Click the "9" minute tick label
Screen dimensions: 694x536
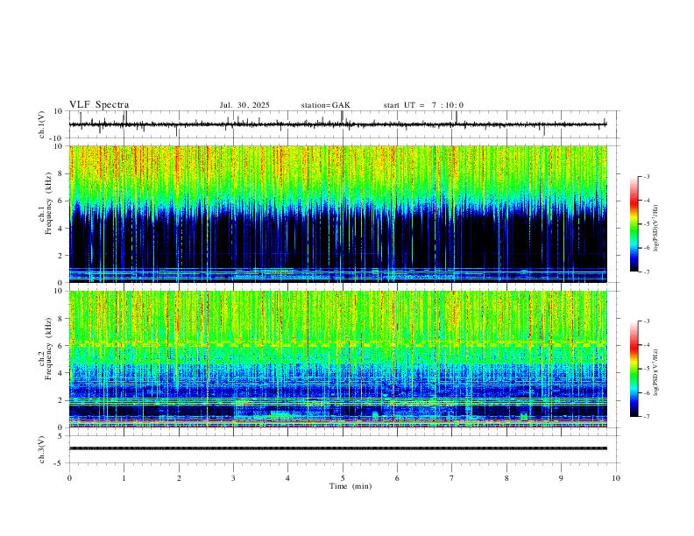click(x=561, y=478)
